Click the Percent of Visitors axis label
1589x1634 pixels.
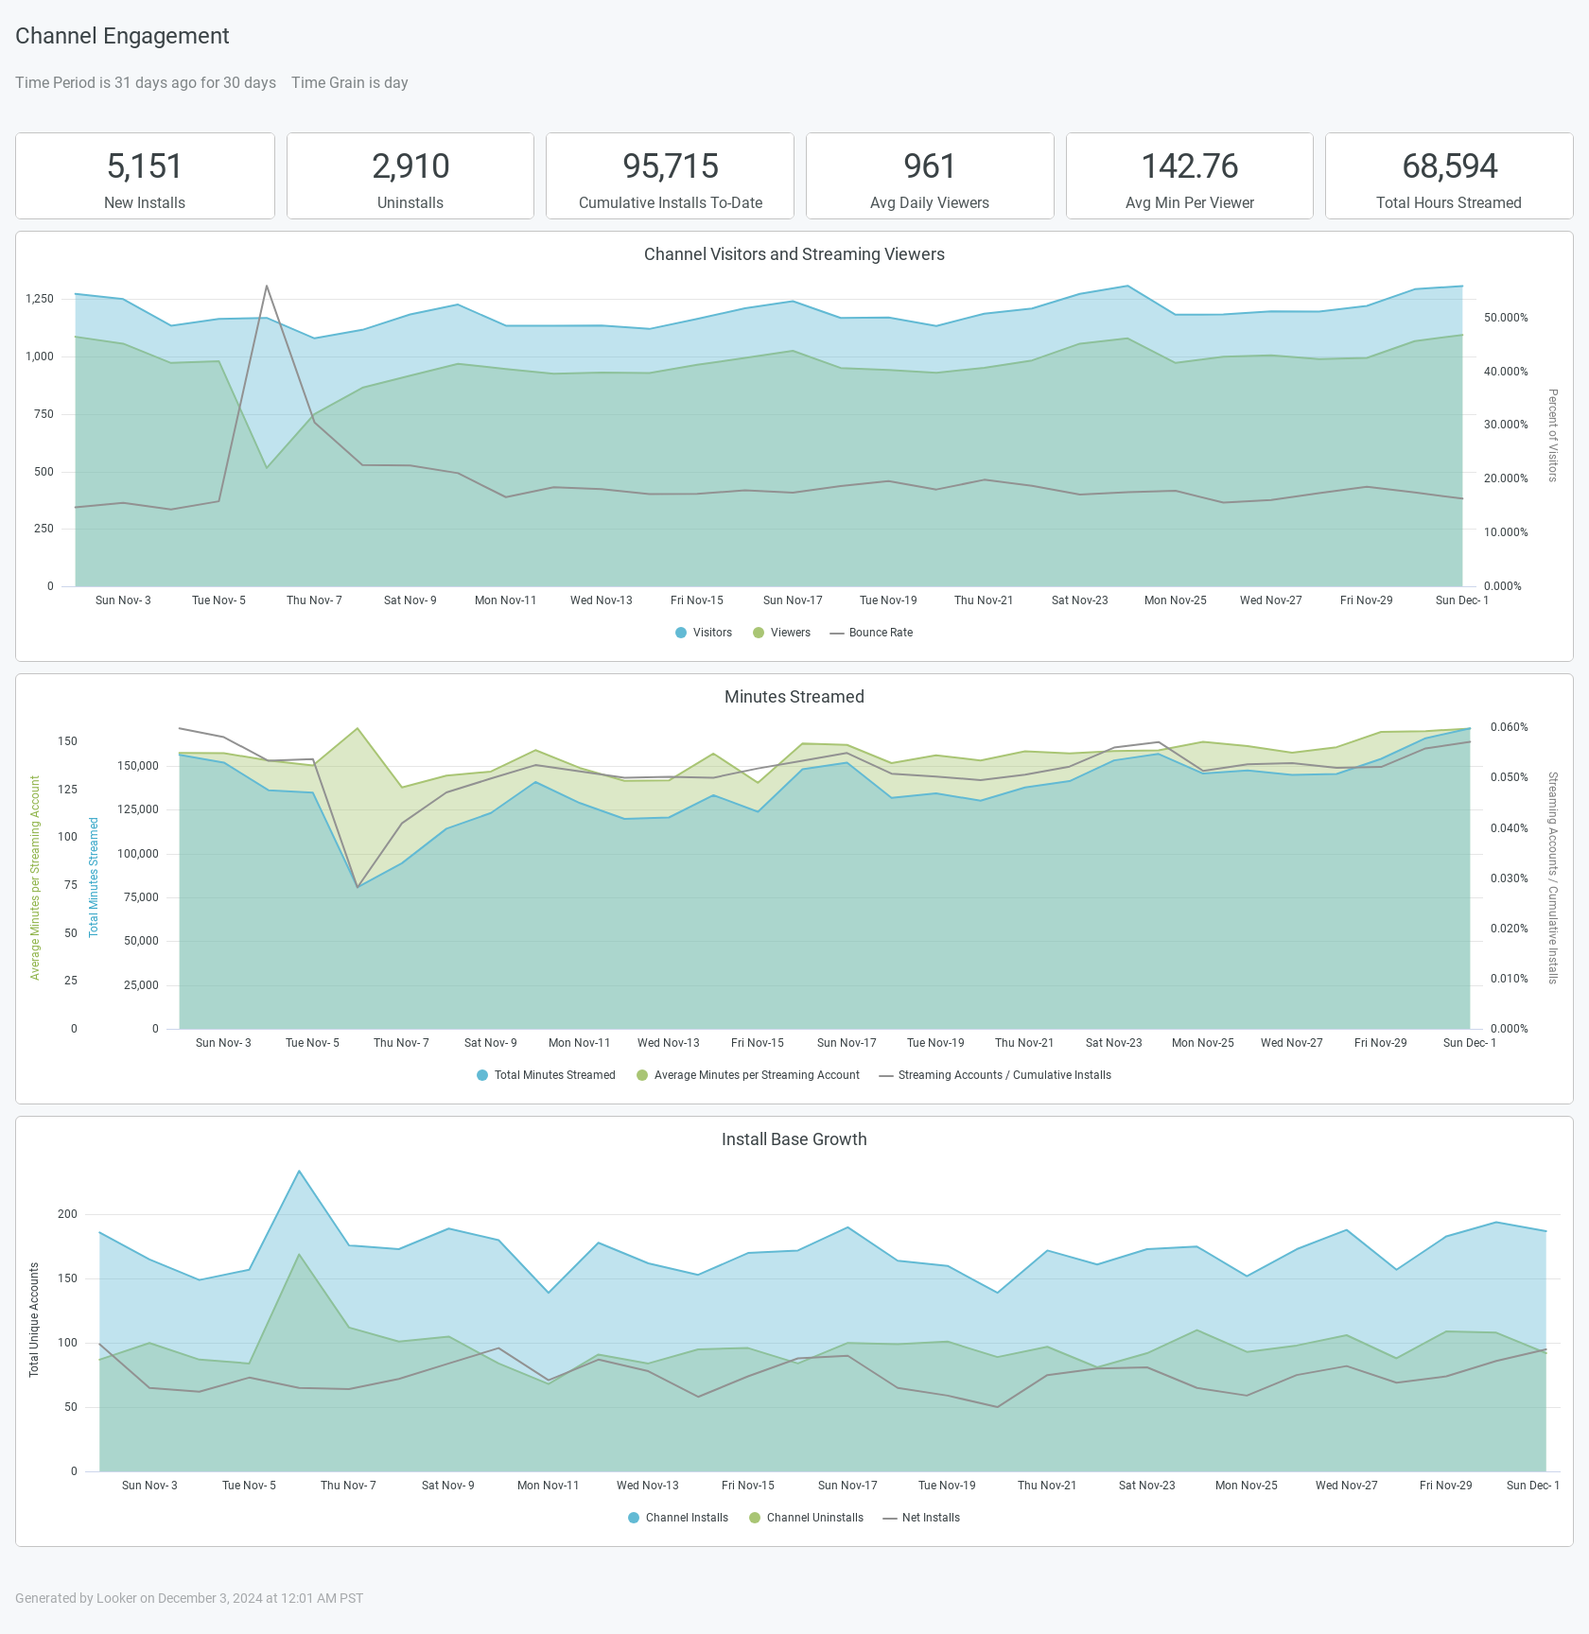1552,435
